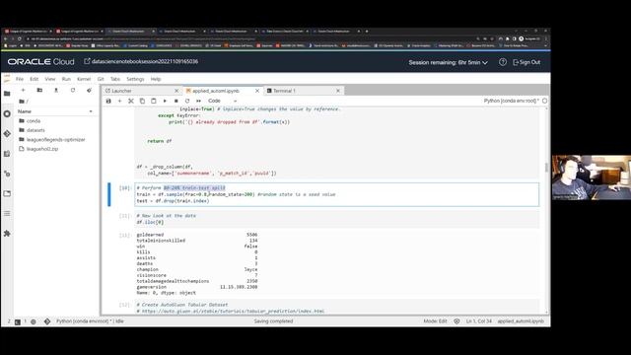Screen dimensions: 631x355
Task: Open the File menu
Action: [x=20, y=79]
